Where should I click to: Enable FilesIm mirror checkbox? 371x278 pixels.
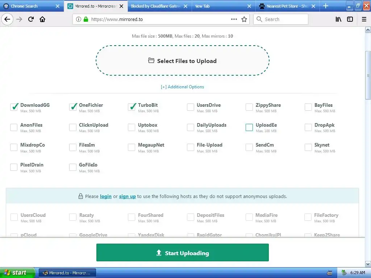coord(72,147)
